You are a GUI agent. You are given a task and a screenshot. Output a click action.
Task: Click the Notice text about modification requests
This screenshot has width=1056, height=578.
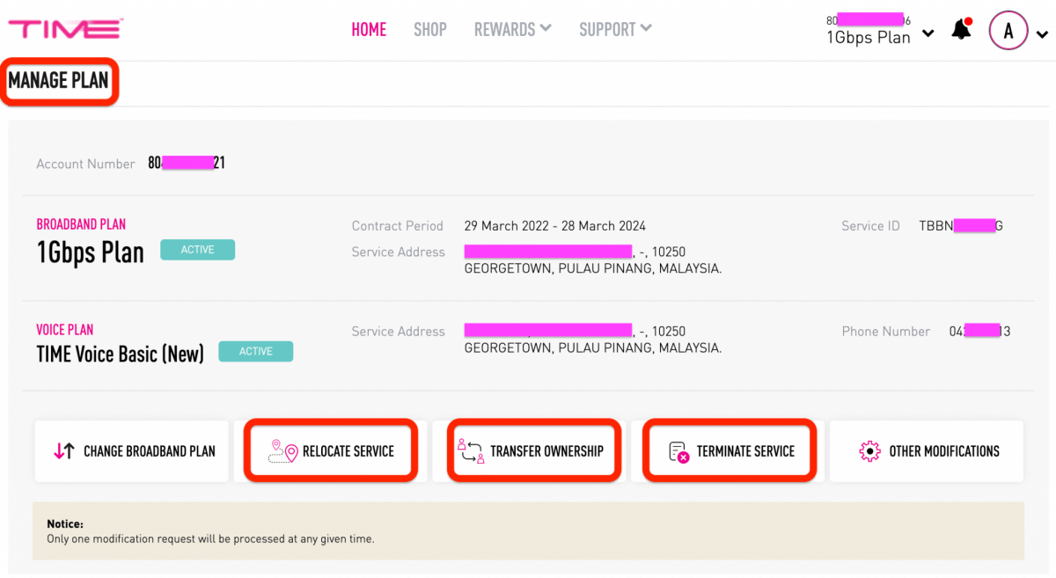210,538
